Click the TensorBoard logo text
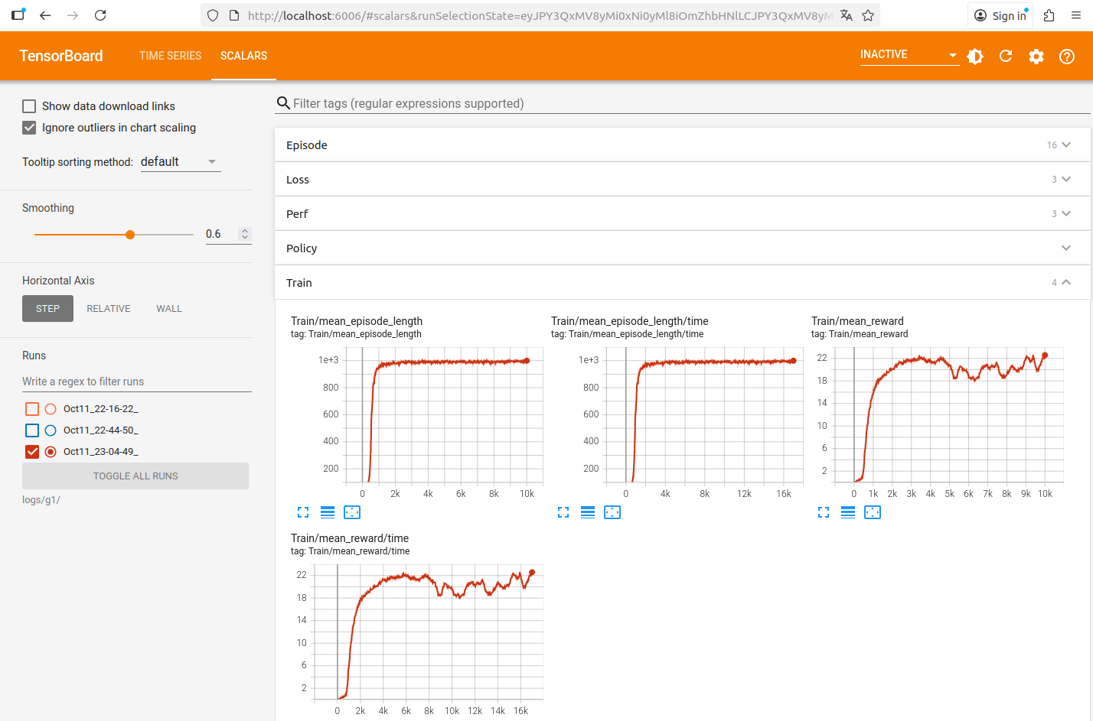1093x721 pixels. [61, 56]
